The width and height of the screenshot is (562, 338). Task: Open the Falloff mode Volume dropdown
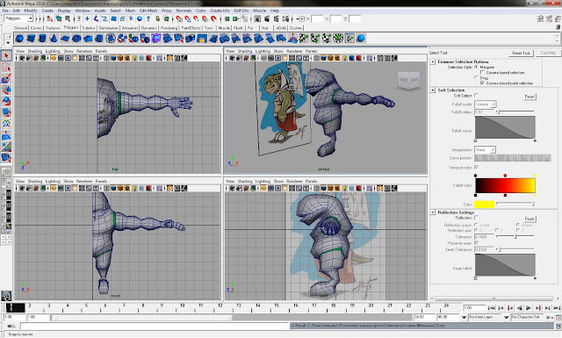[x=486, y=104]
